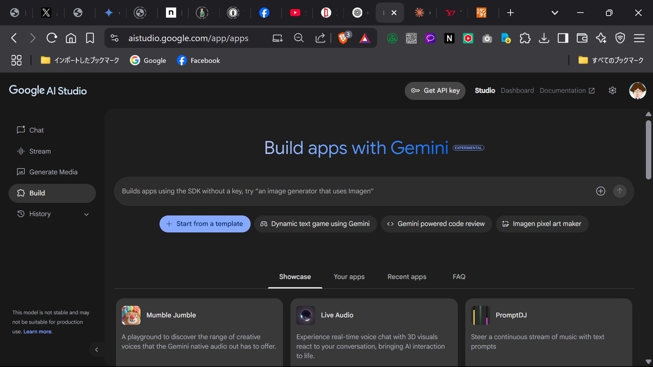
Task: Choose Gemini powered code review suggestion
Action: [x=436, y=224]
